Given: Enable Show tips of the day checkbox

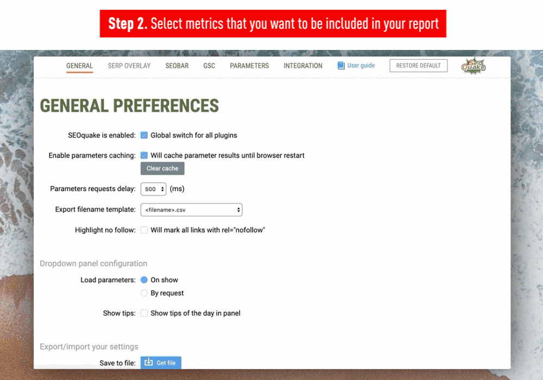Looking at the screenshot, I should point(144,313).
